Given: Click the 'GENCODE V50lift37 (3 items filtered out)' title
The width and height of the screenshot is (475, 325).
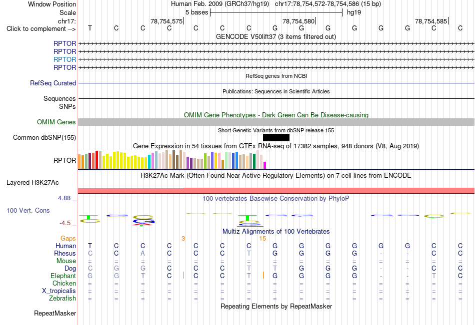Looking at the screenshot, I should click(275, 36).
